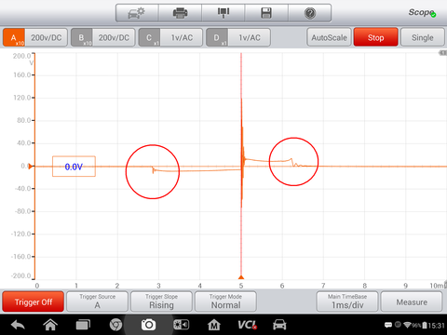Open channel D 1v/AC range selector
Viewport: 447px width, 335px height.
tap(250, 37)
